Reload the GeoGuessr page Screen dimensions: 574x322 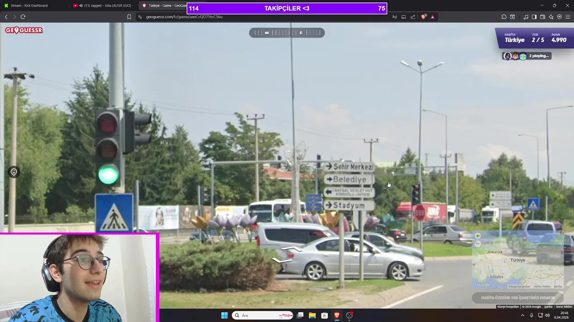coord(23,17)
